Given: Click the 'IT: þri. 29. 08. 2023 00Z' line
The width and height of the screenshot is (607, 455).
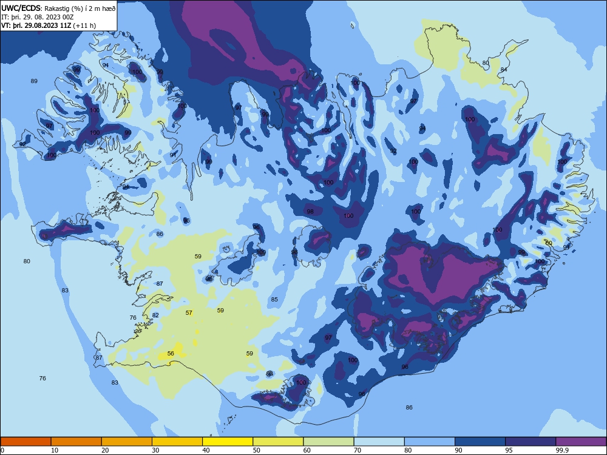Looking at the screenshot, I should pyautogui.click(x=37, y=17).
